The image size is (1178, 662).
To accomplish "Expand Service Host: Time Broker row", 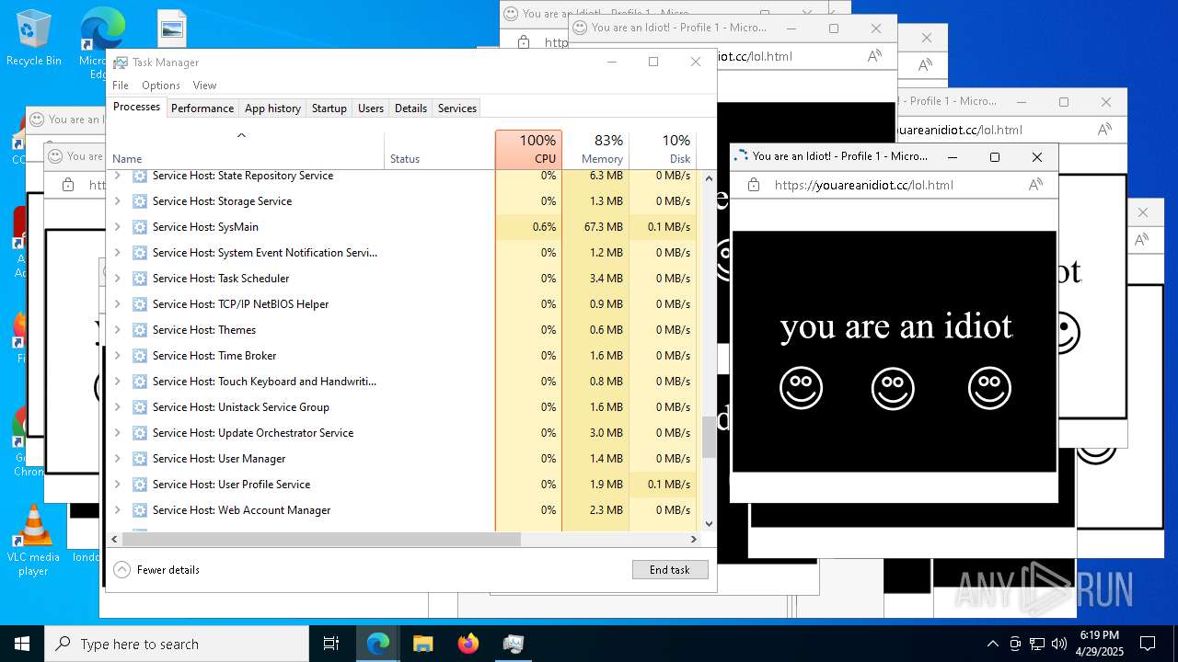I will pos(117,355).
